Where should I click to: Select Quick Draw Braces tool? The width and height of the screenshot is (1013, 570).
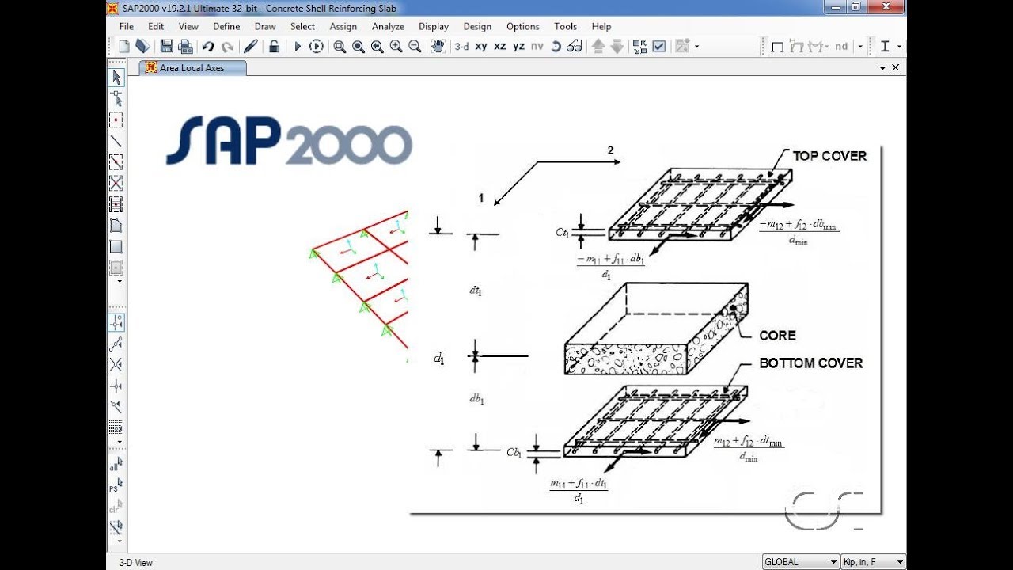point(116,184)
